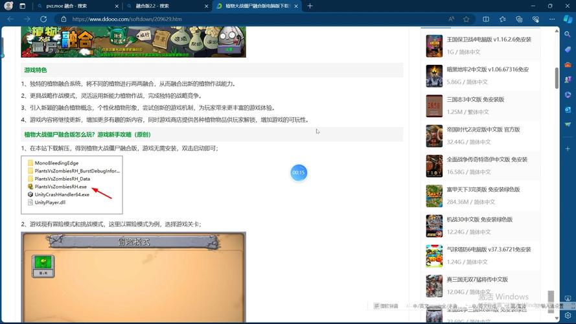Open 王国保卫战4电脑版 v1.16.2.6免安装 link
The height and width of the screenshot is (324, 576).
[489, 40]
